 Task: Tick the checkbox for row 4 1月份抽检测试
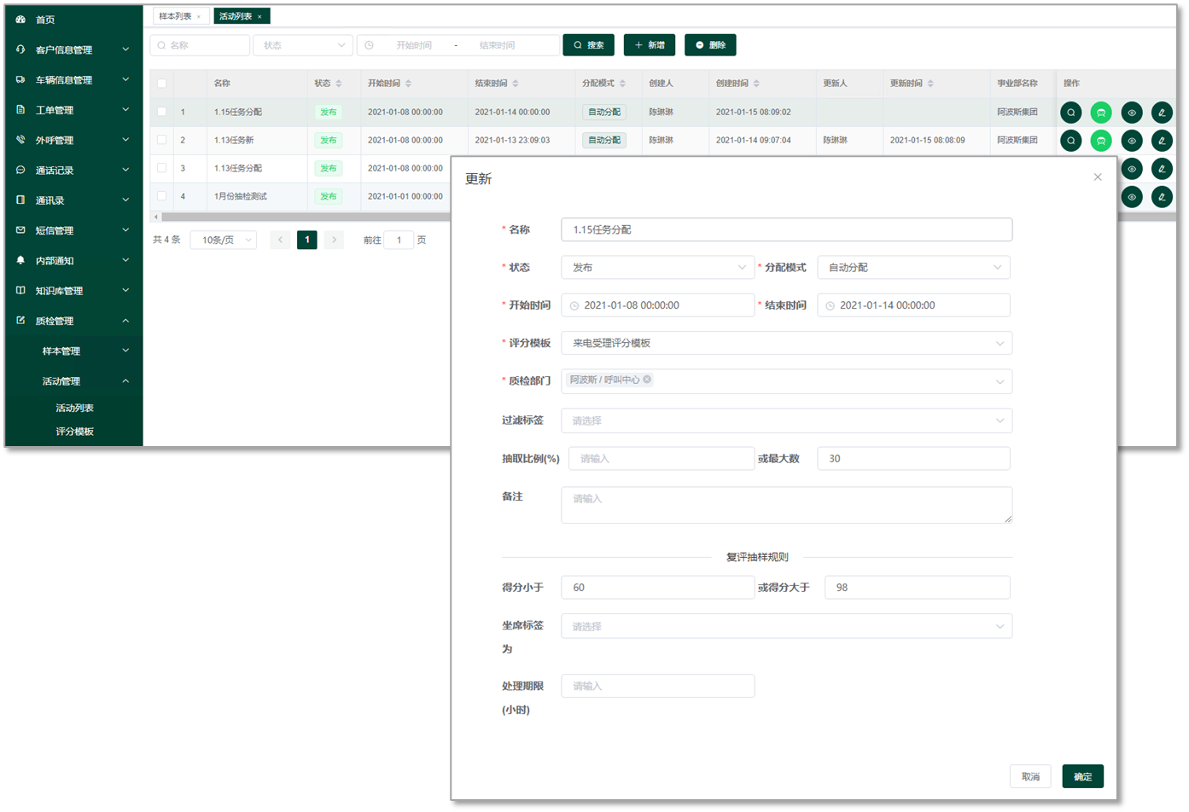[161, 196]
